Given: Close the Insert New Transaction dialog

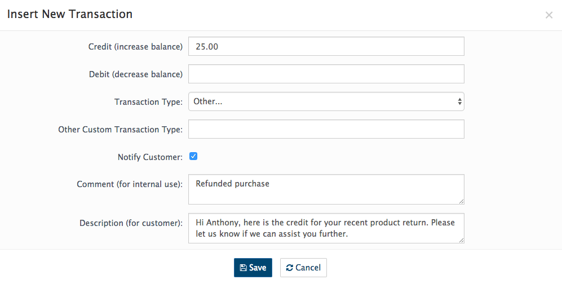Looking at the screenshot, I should click(548, 15).
